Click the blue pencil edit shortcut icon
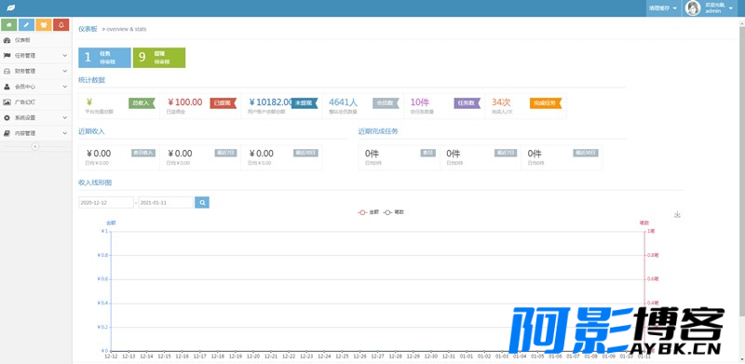This screenshot has width=745, height=364. pyautogui.click(x=26, y=25)
